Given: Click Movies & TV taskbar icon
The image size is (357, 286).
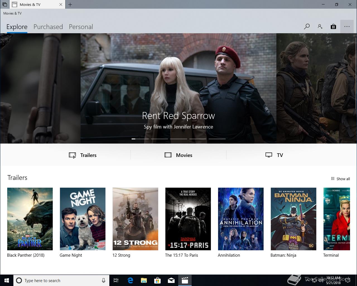Looking at the screenshot, I should [x=185, y=280].
